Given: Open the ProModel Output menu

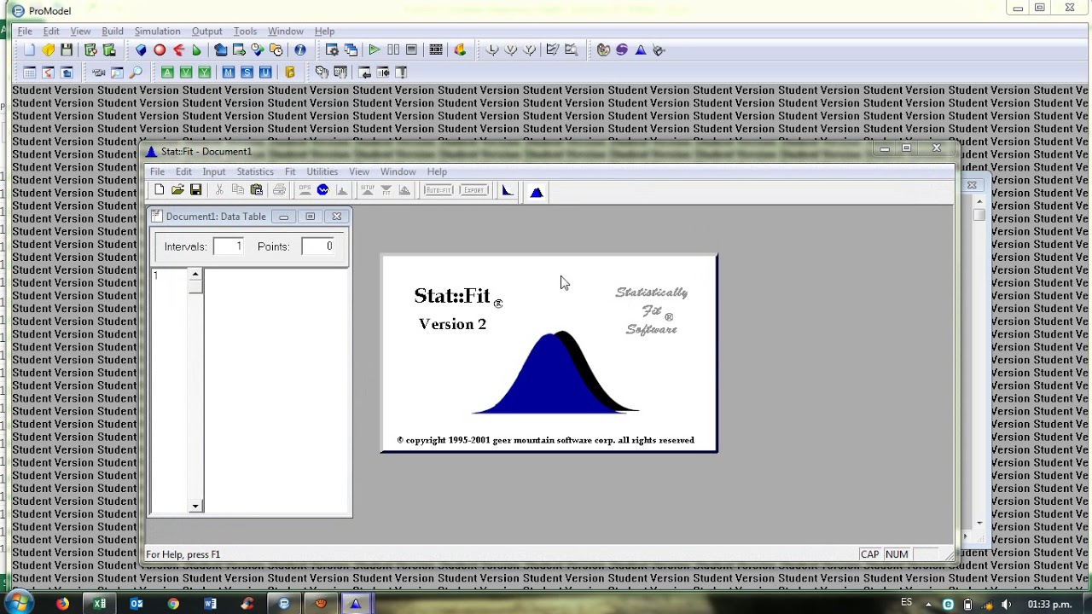Looking at the screenshot, I should 206,32.
